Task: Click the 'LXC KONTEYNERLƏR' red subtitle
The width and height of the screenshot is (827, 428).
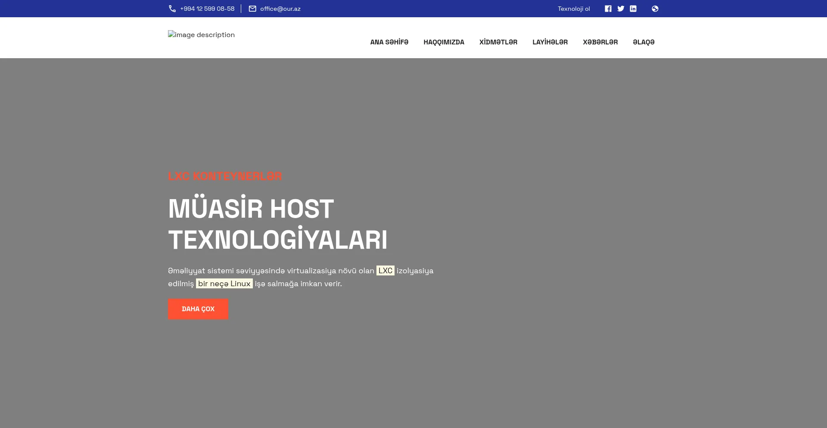Action: pyautogui.click(x=225, y=176)
